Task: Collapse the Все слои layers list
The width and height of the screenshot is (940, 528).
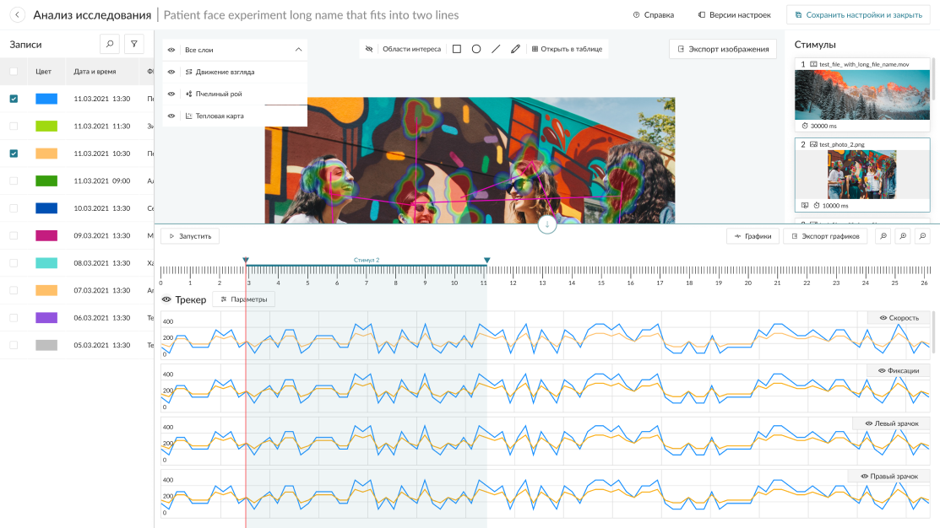Action: click(x=298, y=50)
